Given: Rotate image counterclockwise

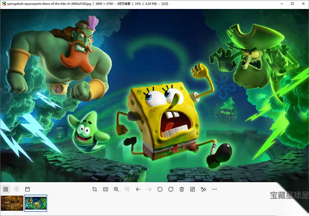Looking at the screenshot, I should 160,189.
